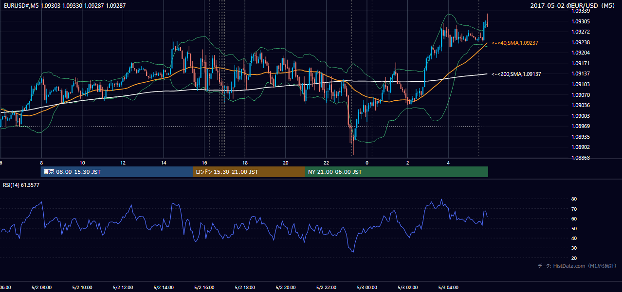Click price axis value 1.08935

[581, 137]
